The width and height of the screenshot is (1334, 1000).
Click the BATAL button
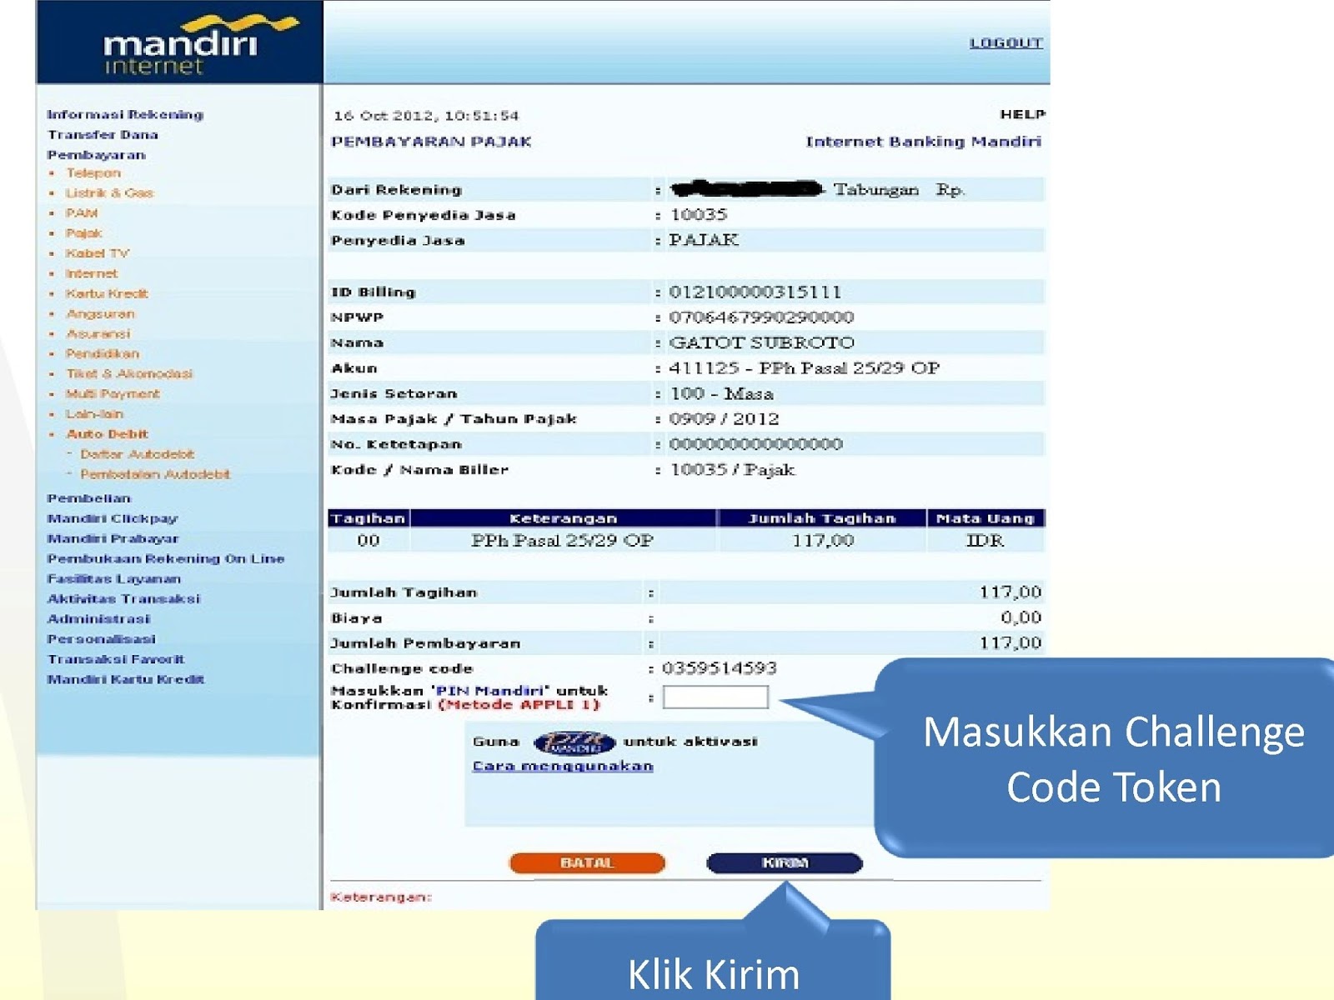587,863
